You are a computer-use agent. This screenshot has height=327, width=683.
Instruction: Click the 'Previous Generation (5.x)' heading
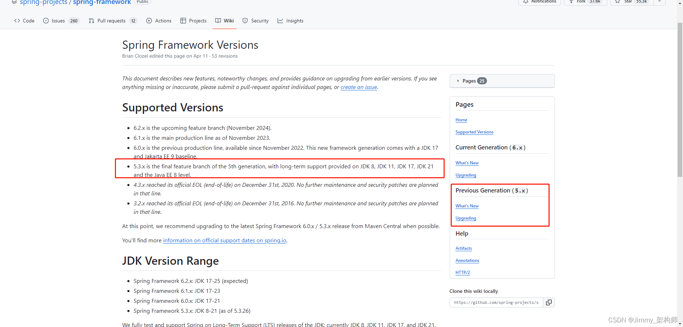[492, 190]
